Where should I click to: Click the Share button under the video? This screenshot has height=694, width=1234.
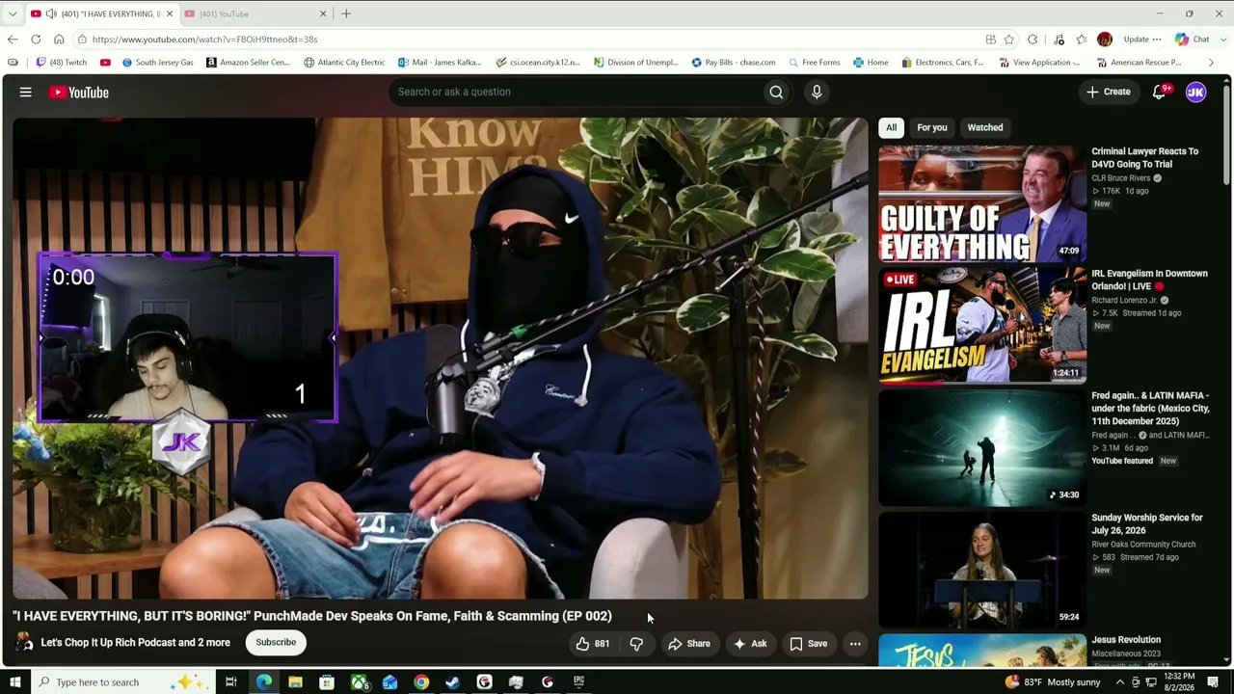click(x=689, y=644)
